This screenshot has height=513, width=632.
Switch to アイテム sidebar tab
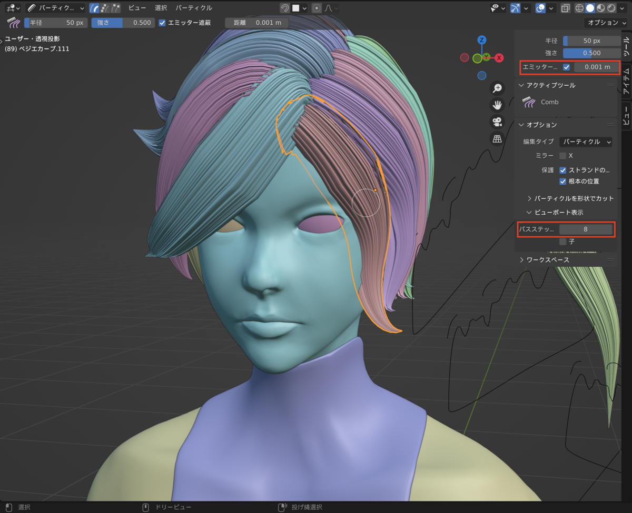tap(626, 82)
